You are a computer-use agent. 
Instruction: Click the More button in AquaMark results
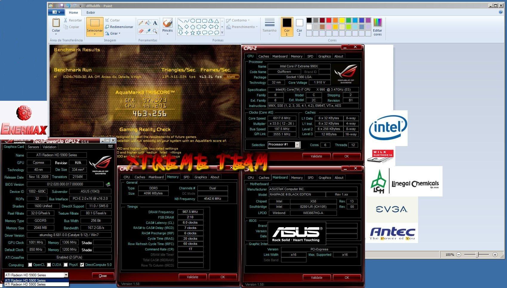pos(231,77)
